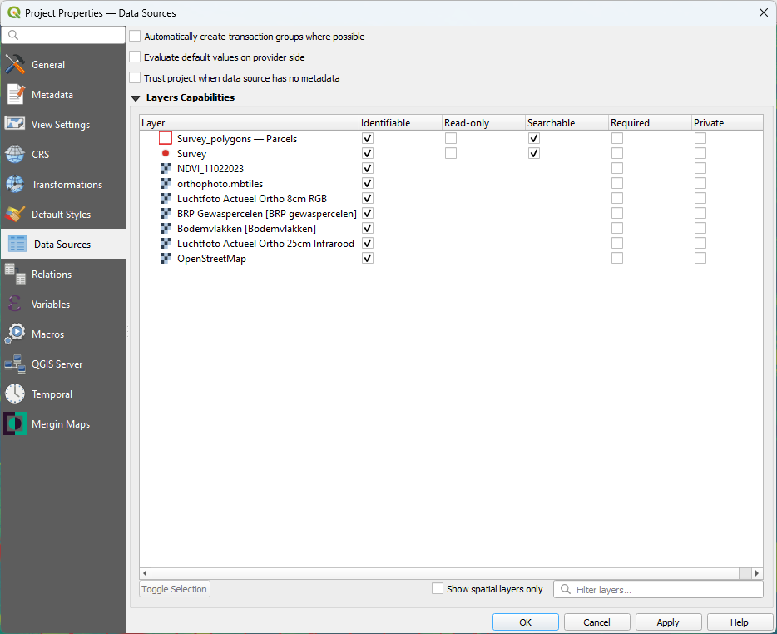Uncheck Searchable for Survey_polygons — Parcels
This screenshot has height=634, width=777.
click(533, 138)
